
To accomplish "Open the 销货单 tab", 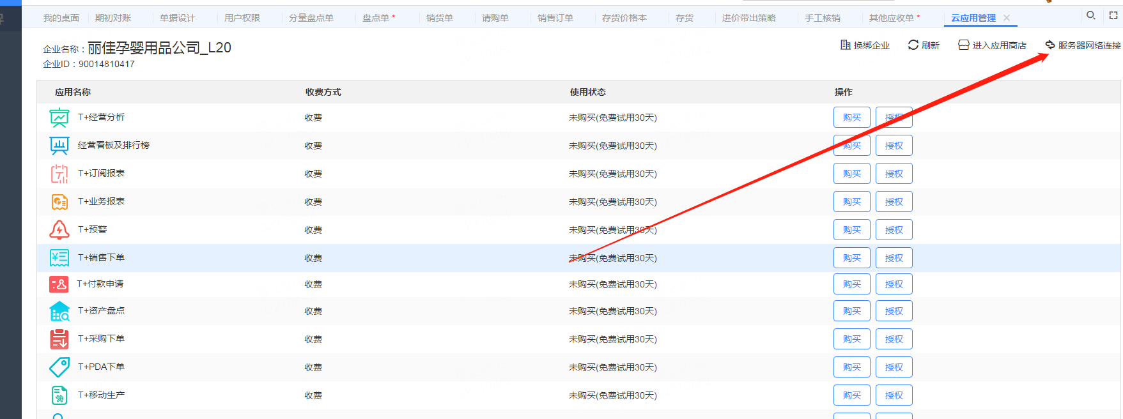I will point(440,18).
